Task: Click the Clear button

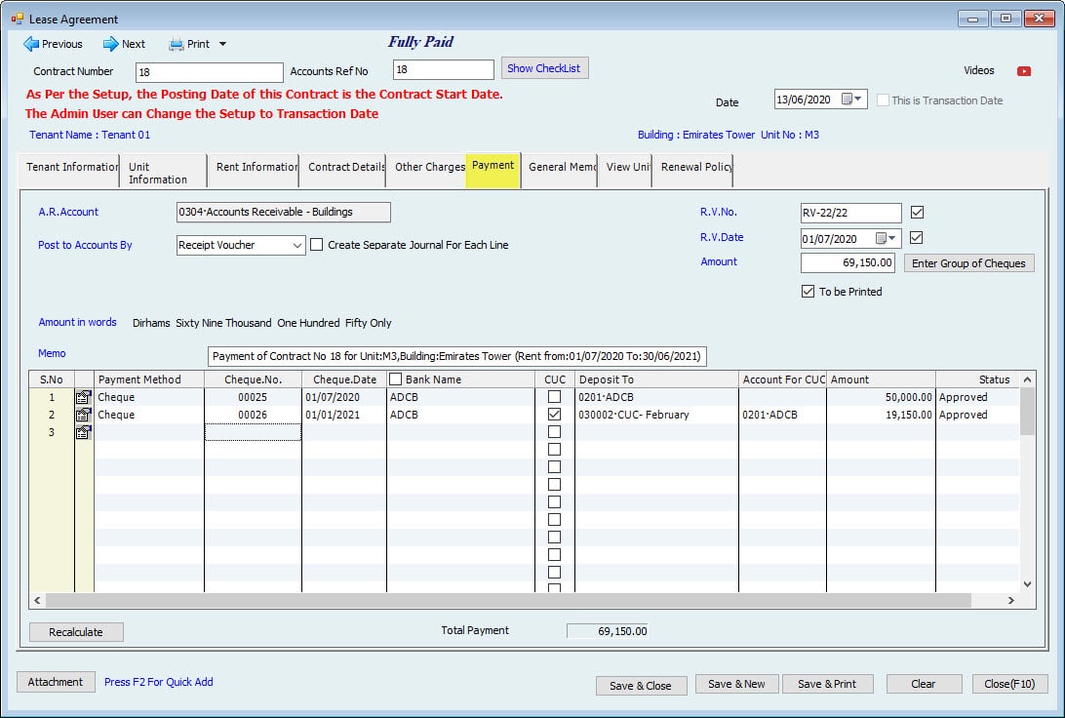Action: click(924, 684)
